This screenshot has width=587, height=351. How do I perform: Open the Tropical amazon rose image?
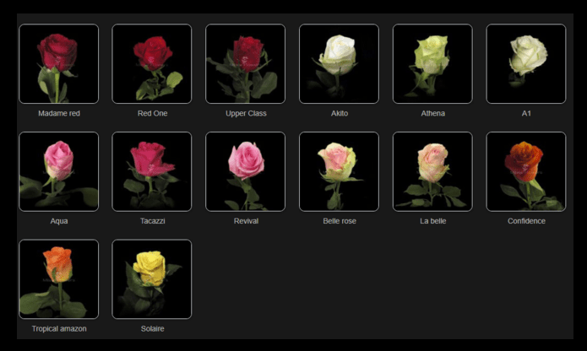[x=59, y=279]
